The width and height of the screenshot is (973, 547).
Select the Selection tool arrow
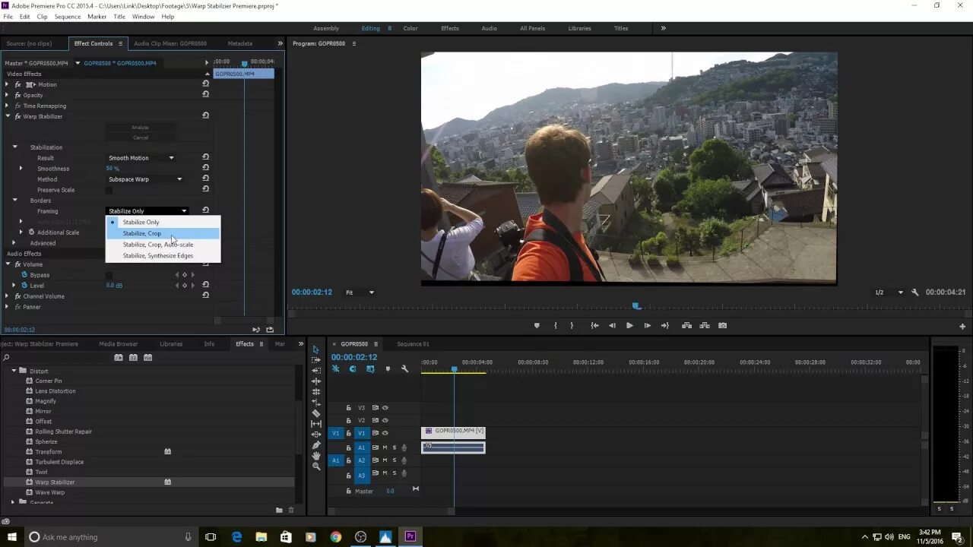(316, 349)
